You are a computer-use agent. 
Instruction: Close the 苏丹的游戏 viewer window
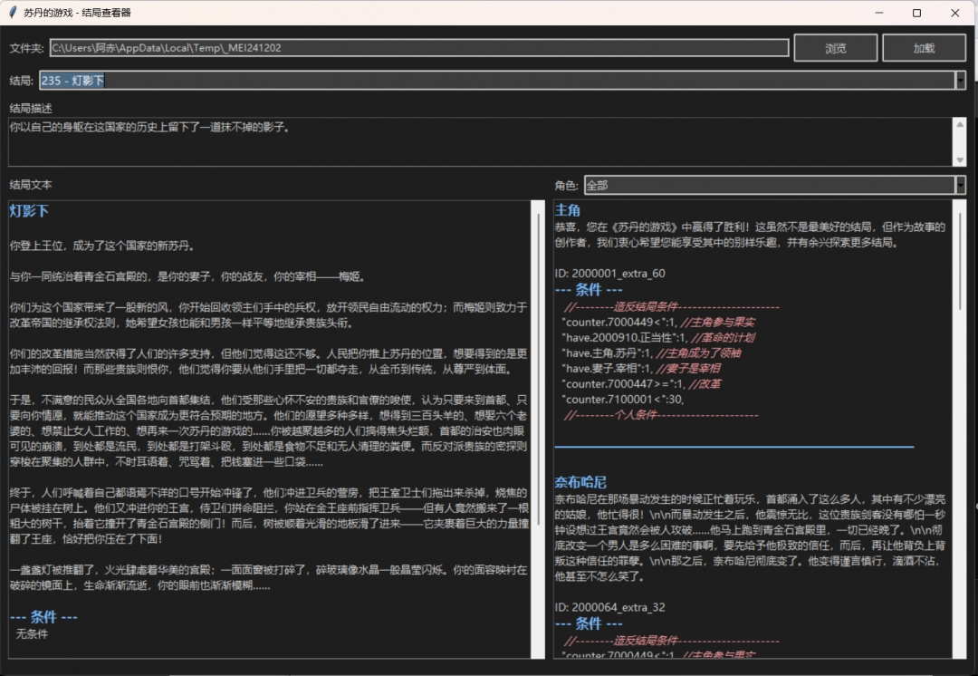click(x=955, y=14)
